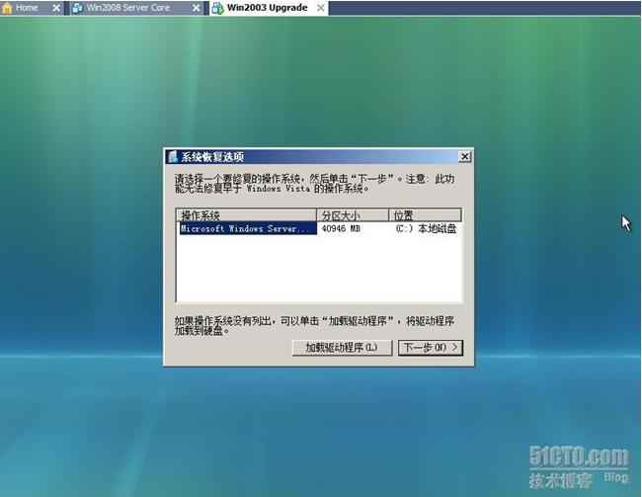642x497 pixels.
Task: Click the 位置 column header
Action: click(425, 215)
